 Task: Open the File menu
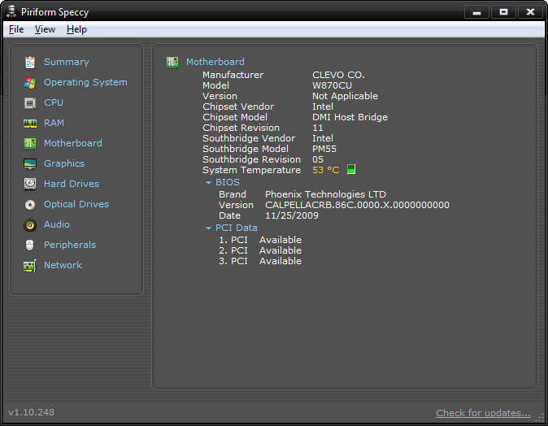[x=16, y=29]
